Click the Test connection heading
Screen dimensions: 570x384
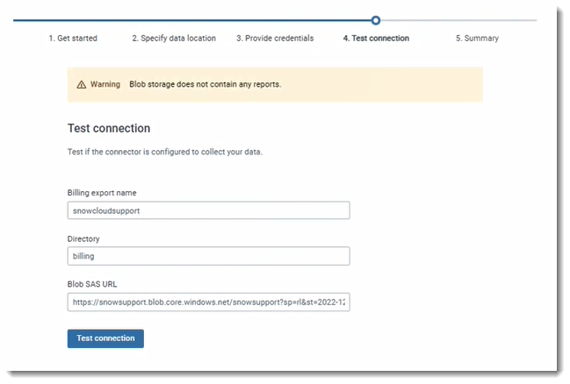(109, 128)
